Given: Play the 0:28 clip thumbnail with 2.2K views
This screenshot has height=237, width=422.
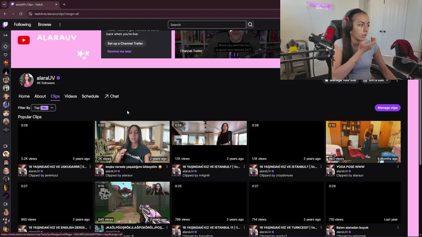Looking at the screenshot, I should pos(55,142).
